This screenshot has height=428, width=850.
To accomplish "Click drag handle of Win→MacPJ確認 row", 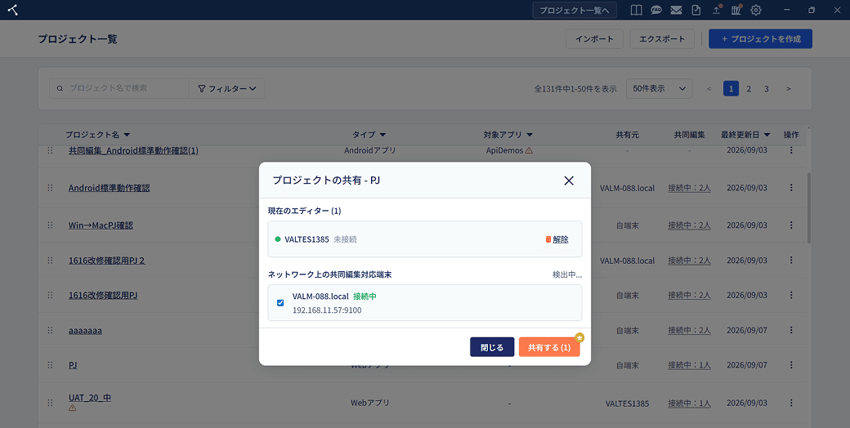I will click(50, 225).
